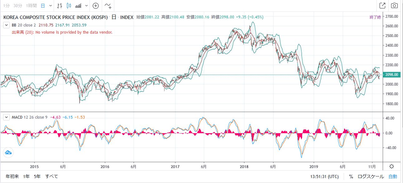Open the chart style dropdown arrow
Image resolution: width=403 pixels, height=183 pixels.
tap(86, 6)
